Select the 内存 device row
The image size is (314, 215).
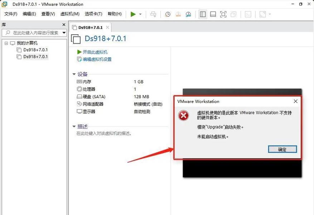(x=87, y=82)
